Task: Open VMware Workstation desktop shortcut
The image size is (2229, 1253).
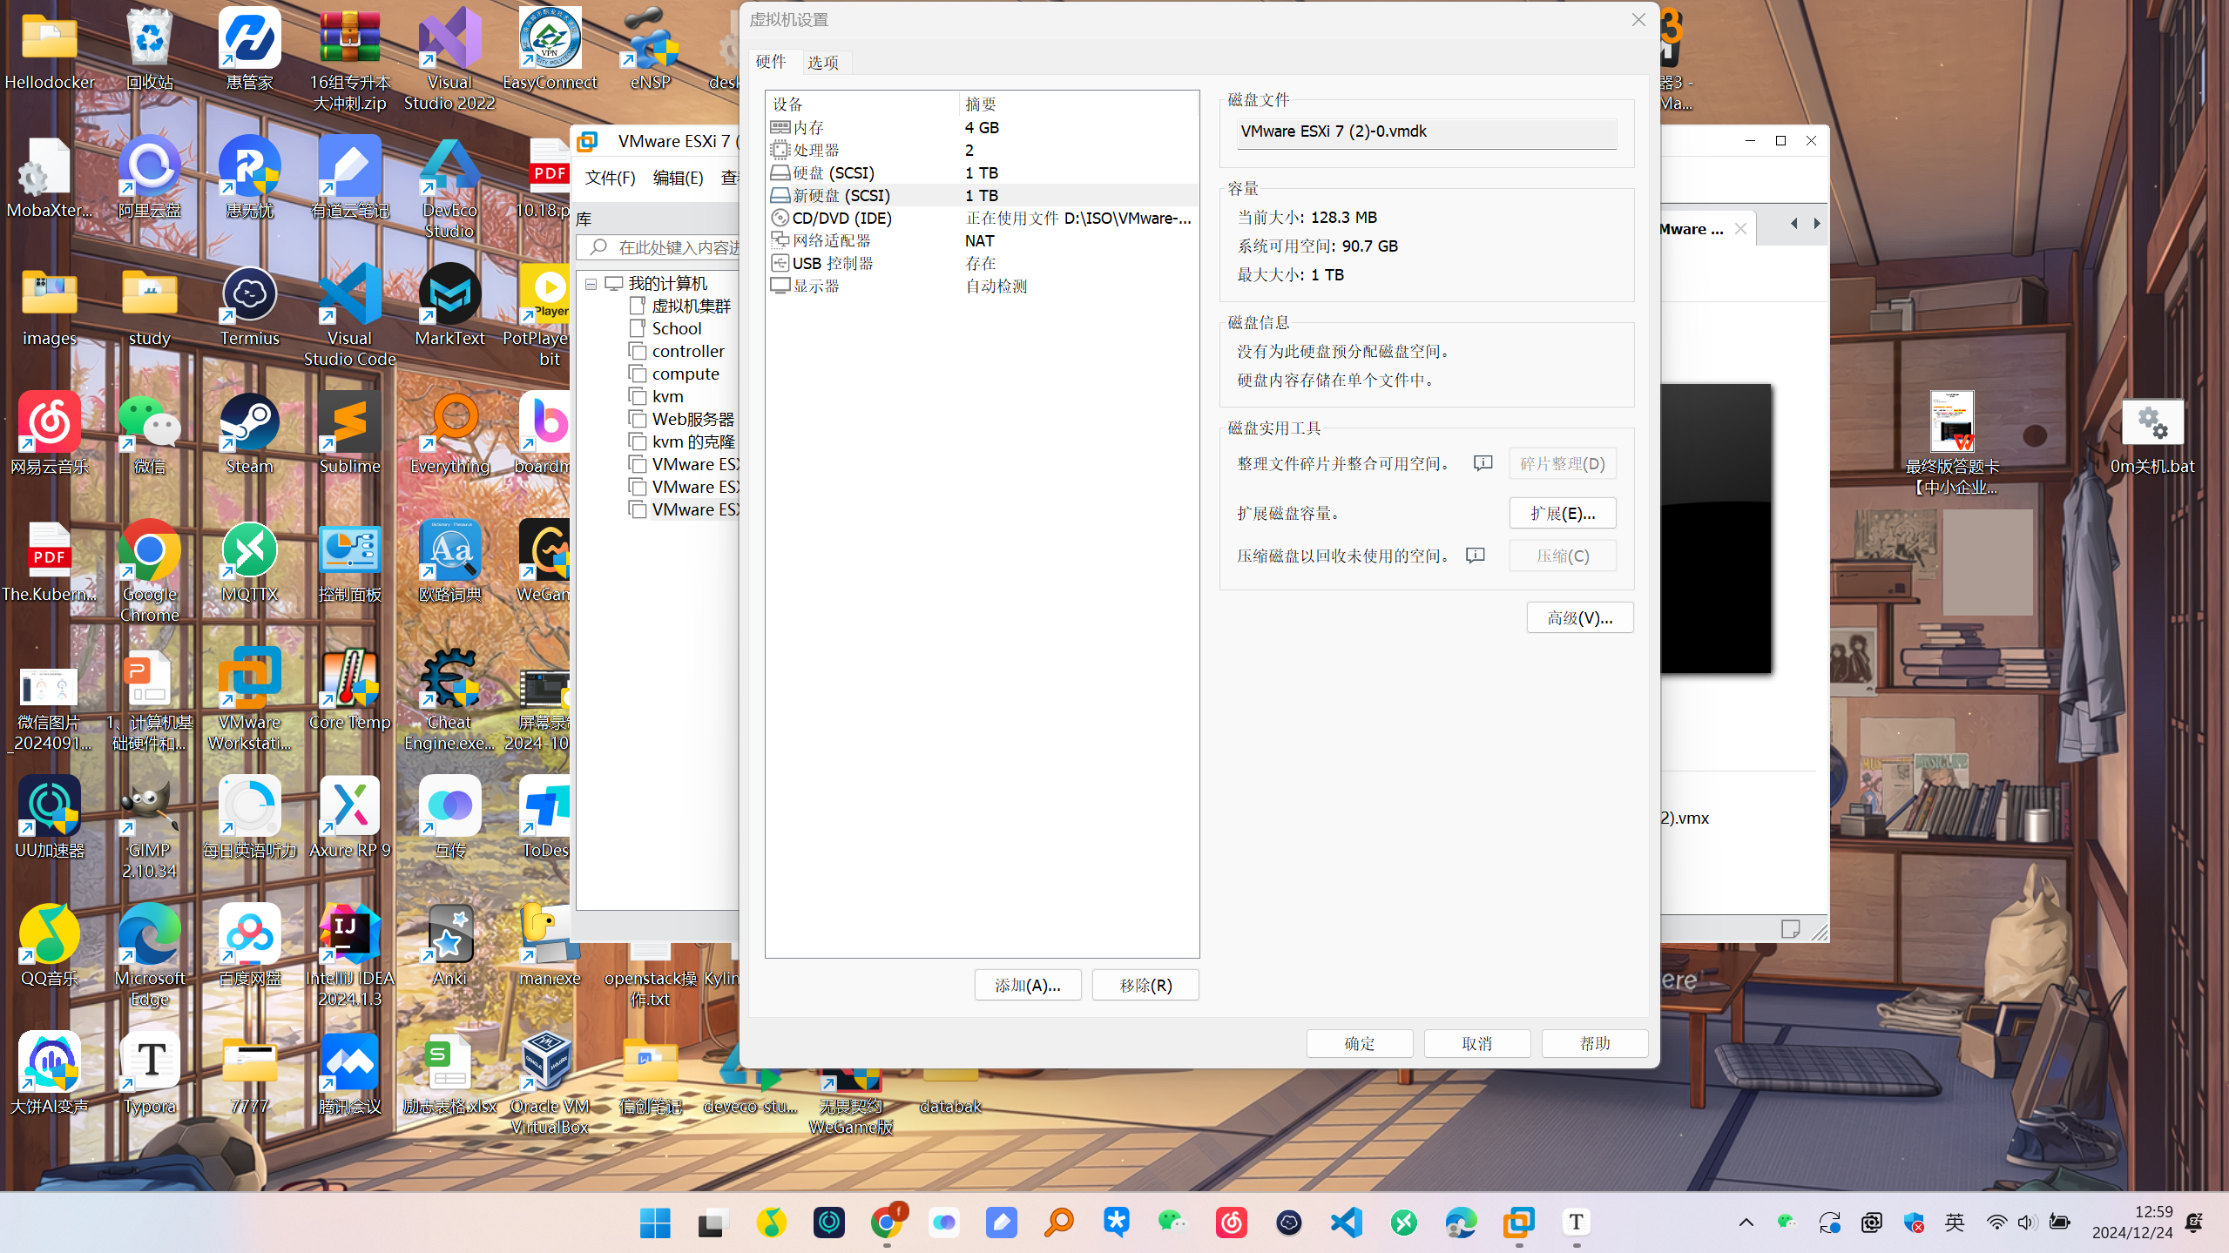Action: tap(250, 698)
